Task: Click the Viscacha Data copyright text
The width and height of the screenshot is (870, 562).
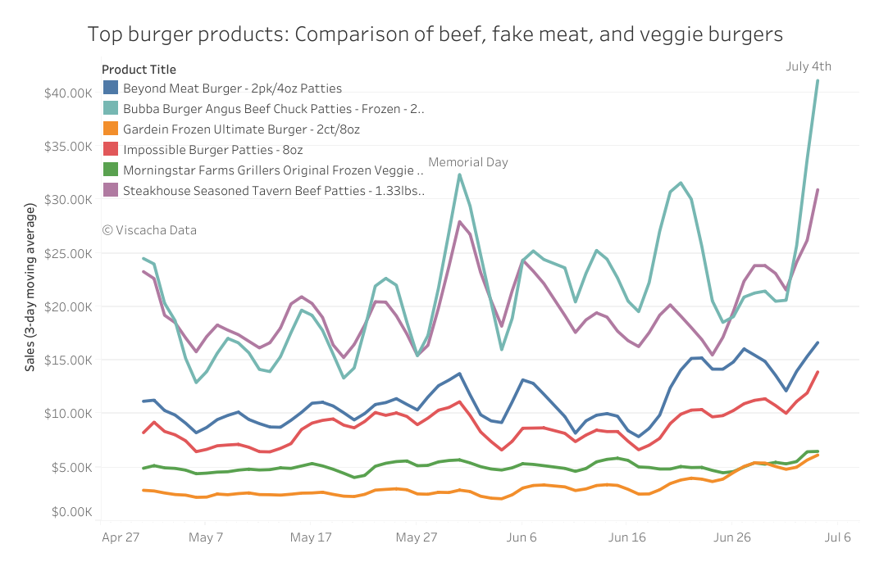Action: tap(149, 230)
